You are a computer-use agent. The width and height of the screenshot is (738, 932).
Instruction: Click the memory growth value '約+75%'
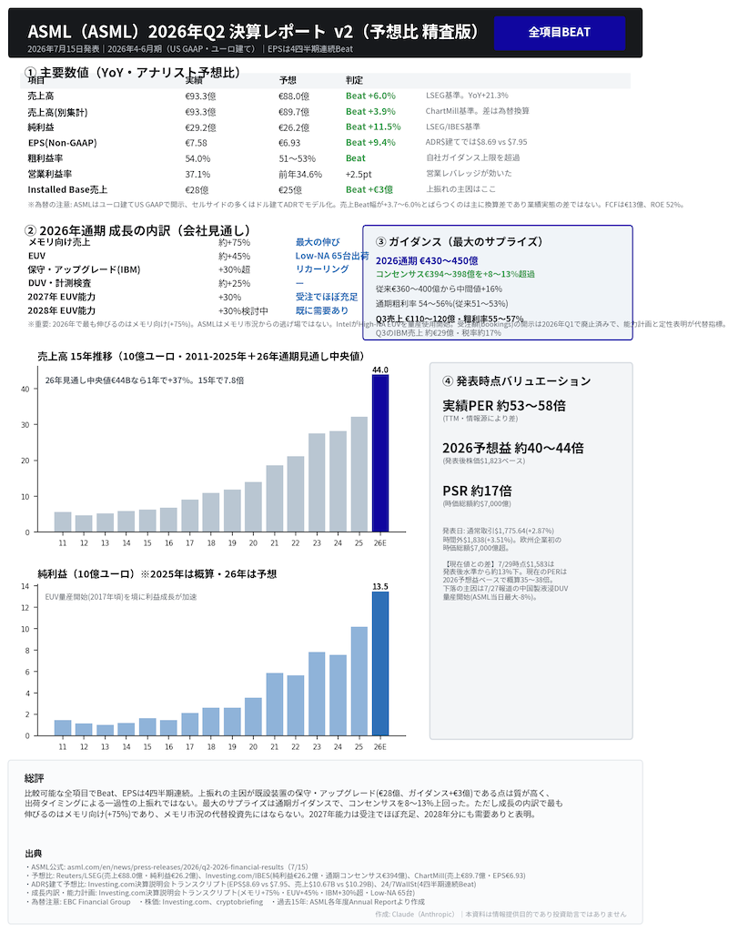234,242
